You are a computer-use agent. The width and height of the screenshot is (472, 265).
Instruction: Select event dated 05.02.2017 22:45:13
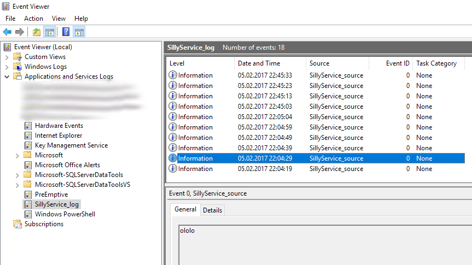(316, 96)
